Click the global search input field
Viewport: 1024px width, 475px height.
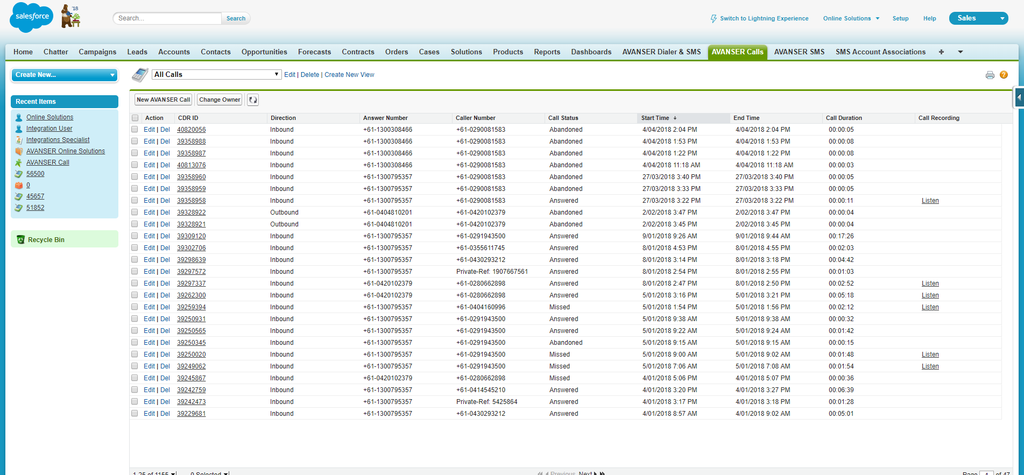pyautogui.click(x=167, y=18)
